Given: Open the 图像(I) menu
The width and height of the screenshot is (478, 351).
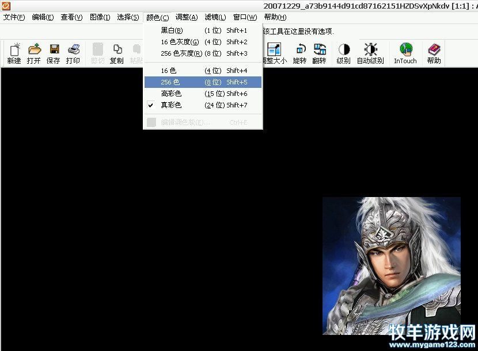Looking at the screenshot, I should coord(100,17).
